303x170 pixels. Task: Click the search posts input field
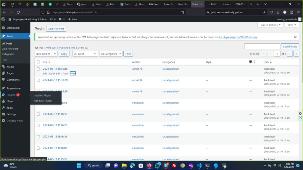[262, 46]
